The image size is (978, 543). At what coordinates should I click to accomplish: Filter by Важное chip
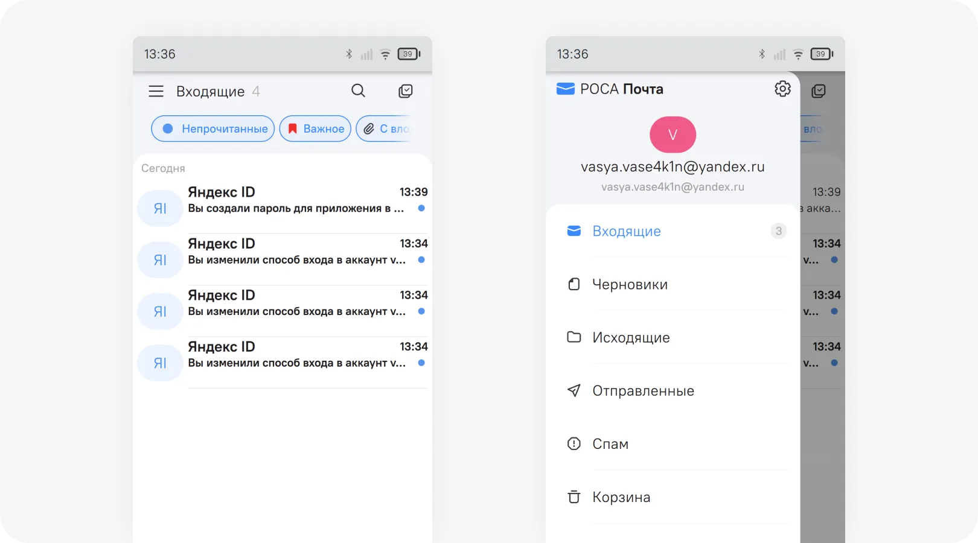click(x=315, y=129)
